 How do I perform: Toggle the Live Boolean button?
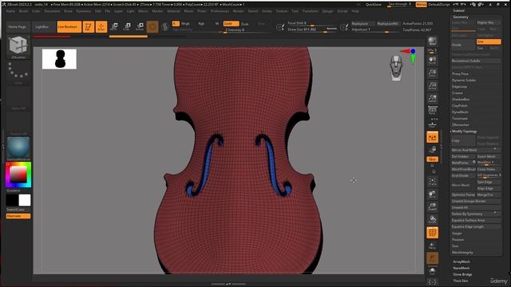coord(69,26)
